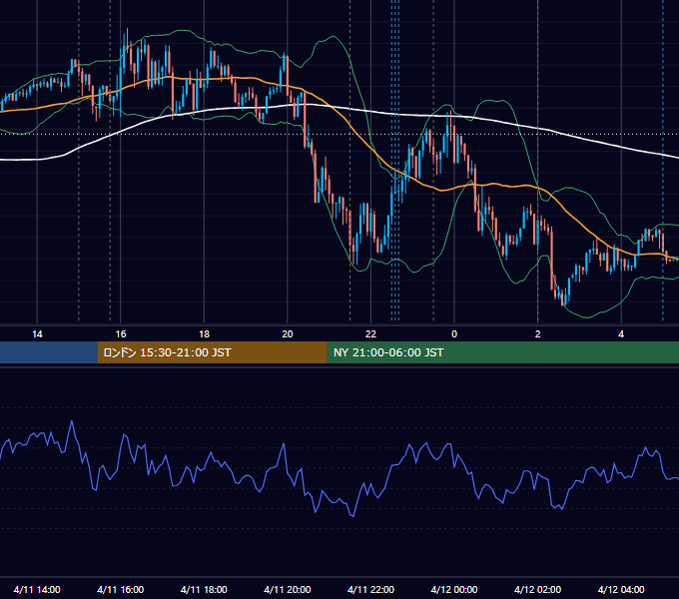Click the 4/12 04:00 time label

621,589
